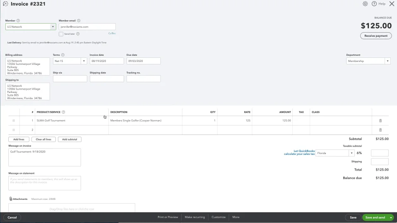Click the Add subtotal button
Viewport: 397px width, 223px height.
pyautogui.click(x=69, y=139)
